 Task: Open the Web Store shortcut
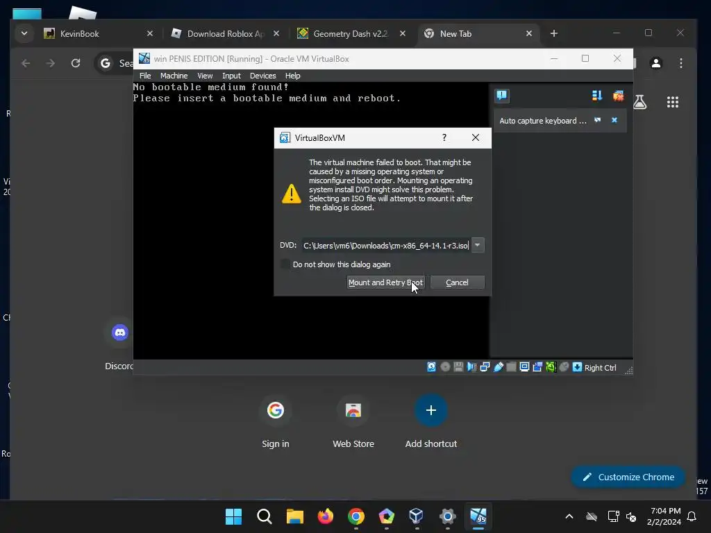[x=353, y=421]
